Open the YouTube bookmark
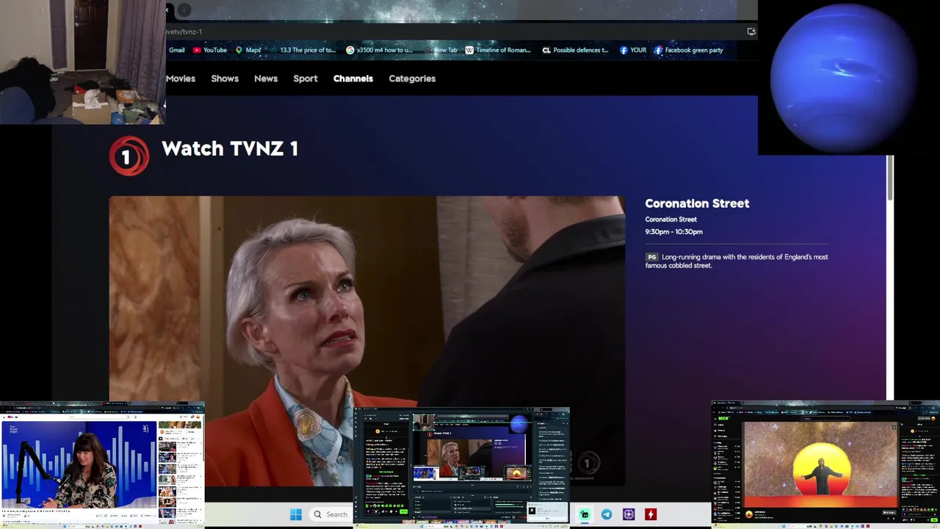 [x=210, y=50]
